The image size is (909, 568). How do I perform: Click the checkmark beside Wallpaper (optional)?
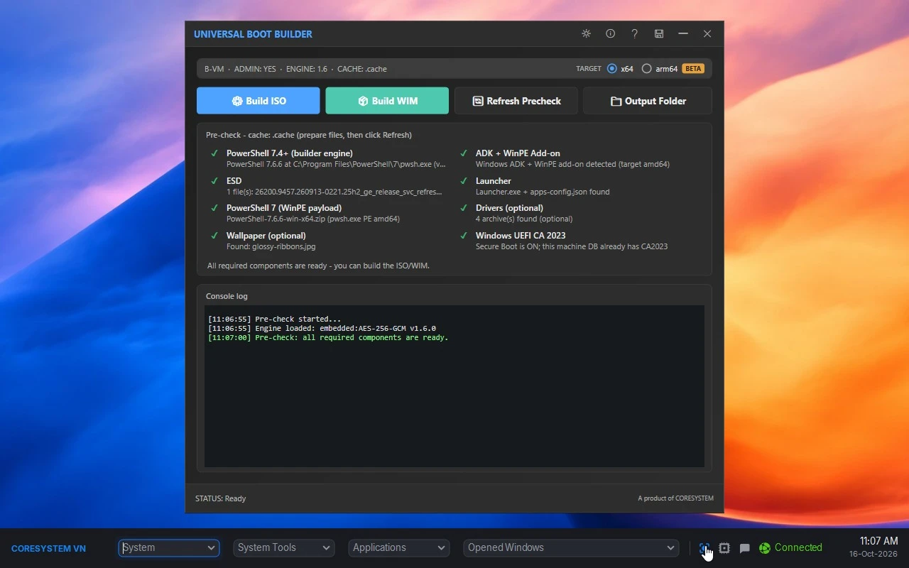coord(214,235)
